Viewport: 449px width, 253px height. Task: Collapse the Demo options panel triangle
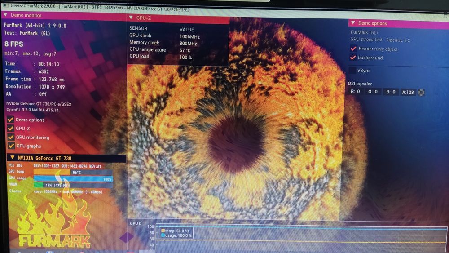pos(353,22)
